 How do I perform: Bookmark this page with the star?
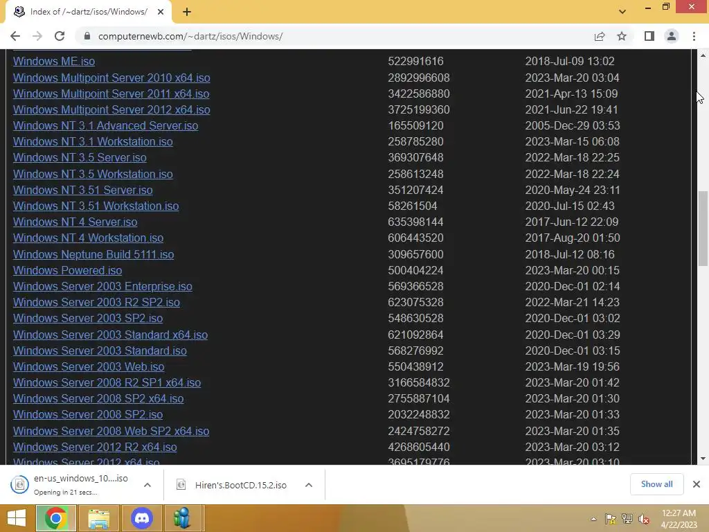click(x=622, y=36)
